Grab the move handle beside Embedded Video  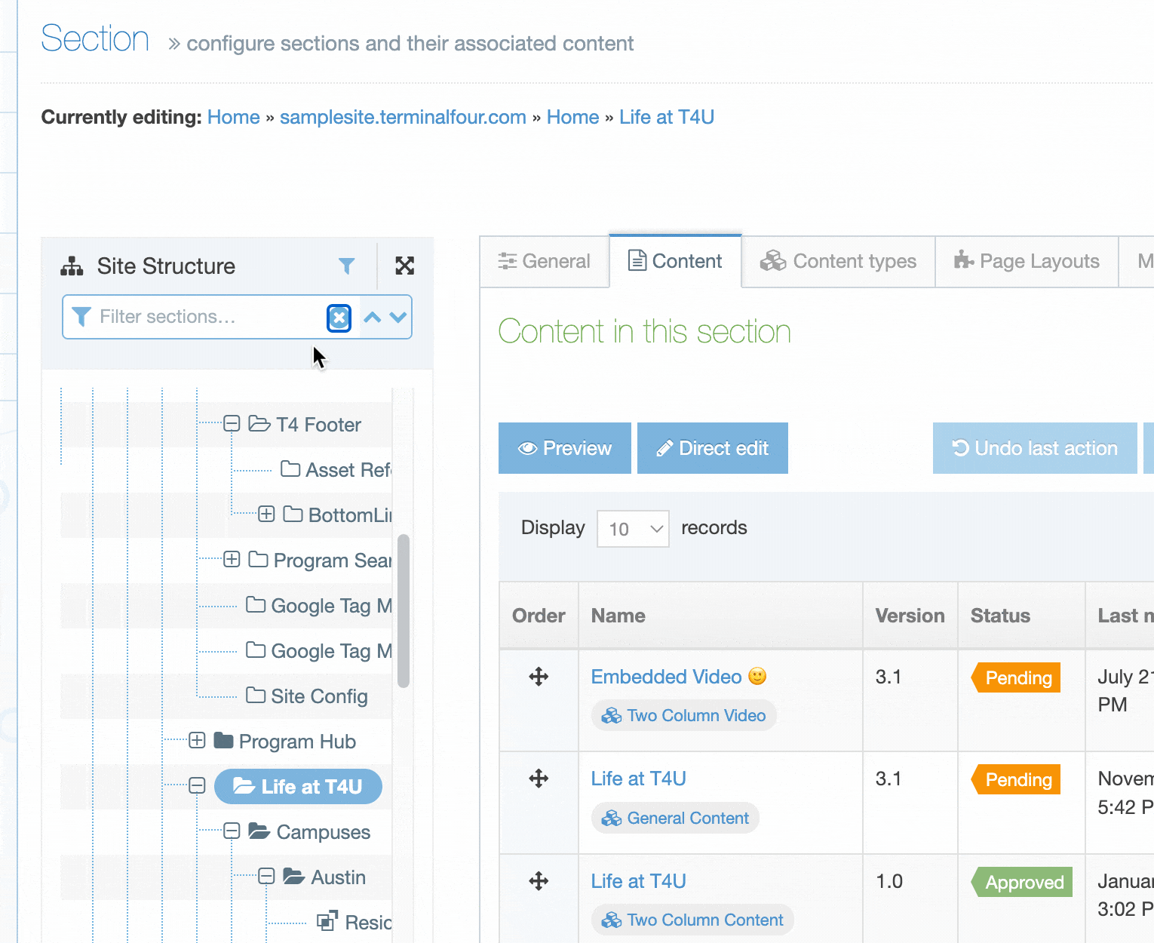tap(538, 677)
